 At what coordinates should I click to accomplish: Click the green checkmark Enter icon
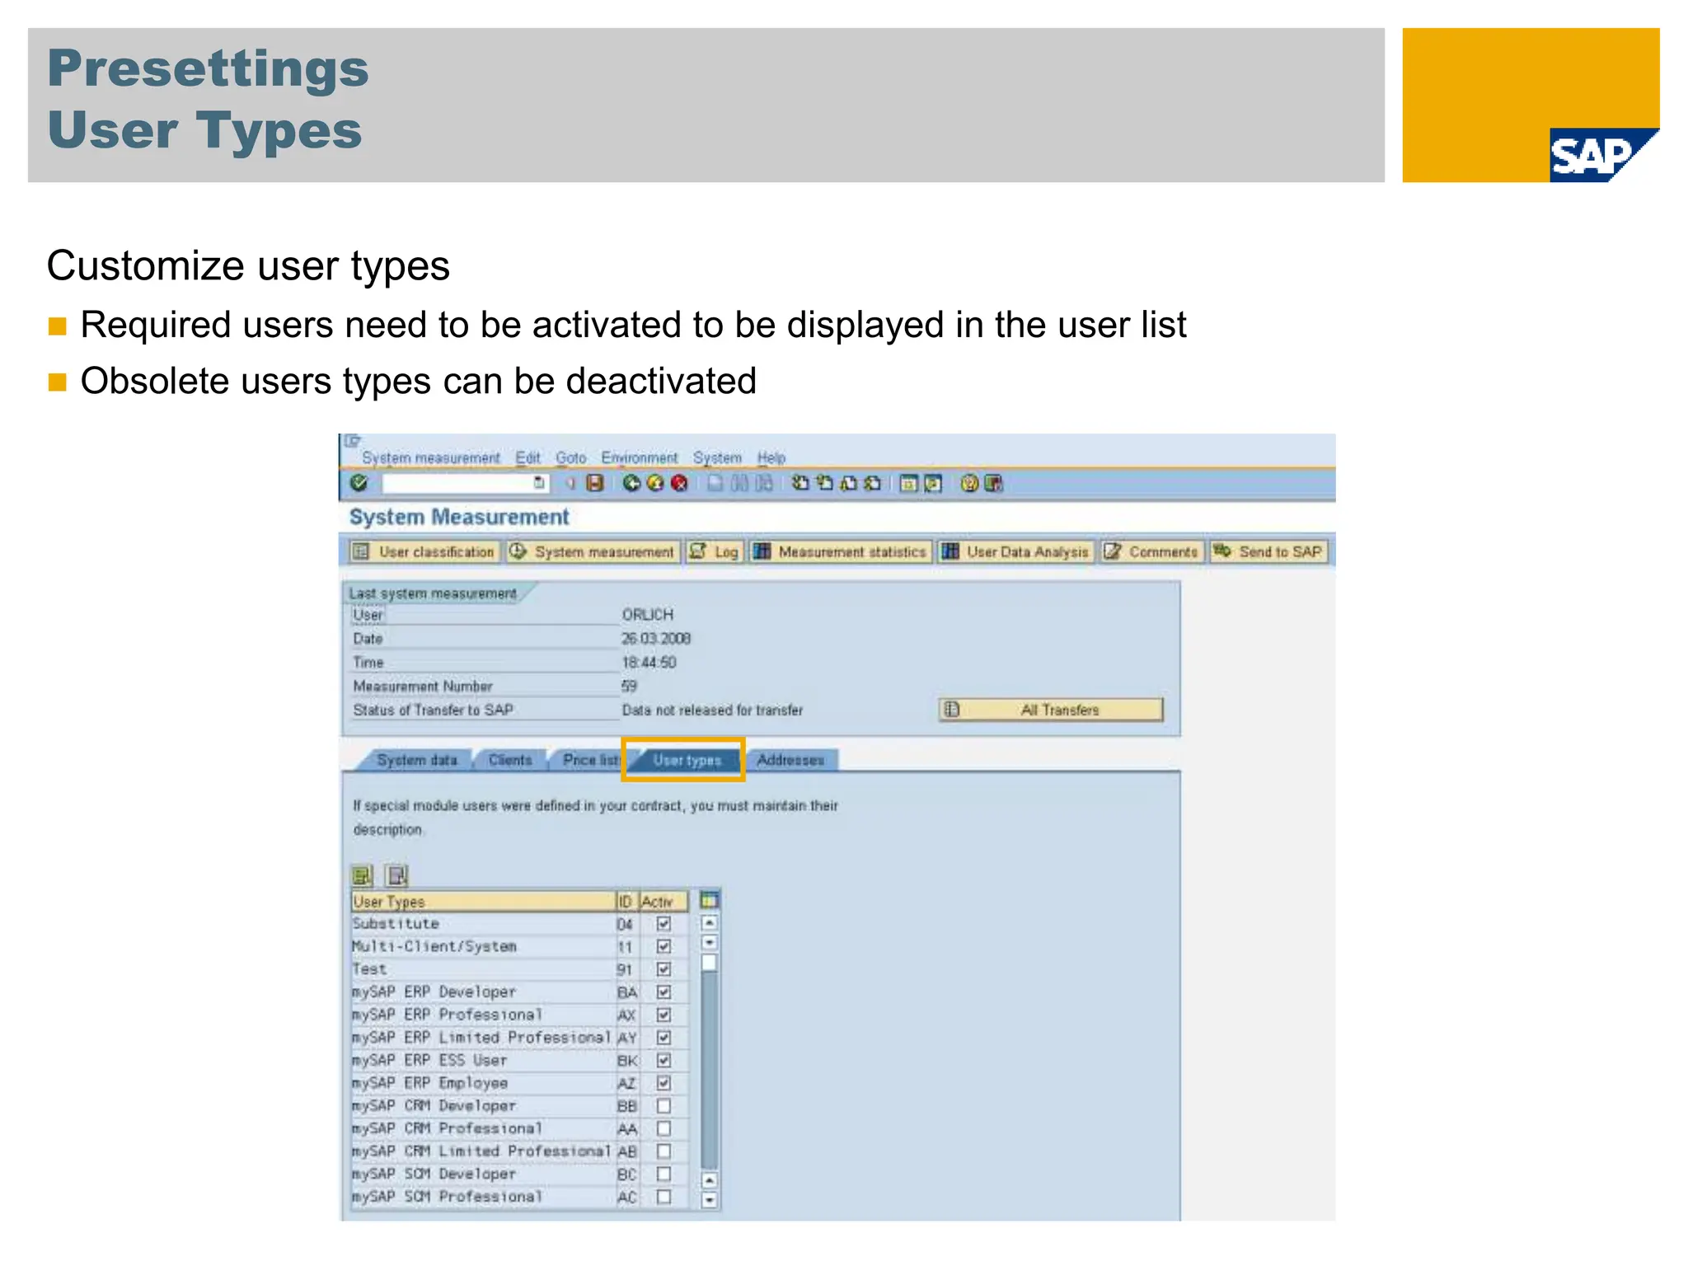click(x=359, y=483)
